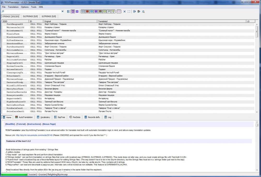Select the Home tab
The width and height of the screenshot is (261, 177).
pyautogui.click(x=7, y=117)
